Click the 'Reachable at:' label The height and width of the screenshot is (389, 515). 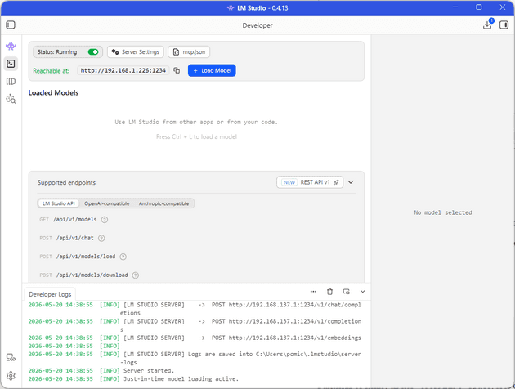[51, 71]
